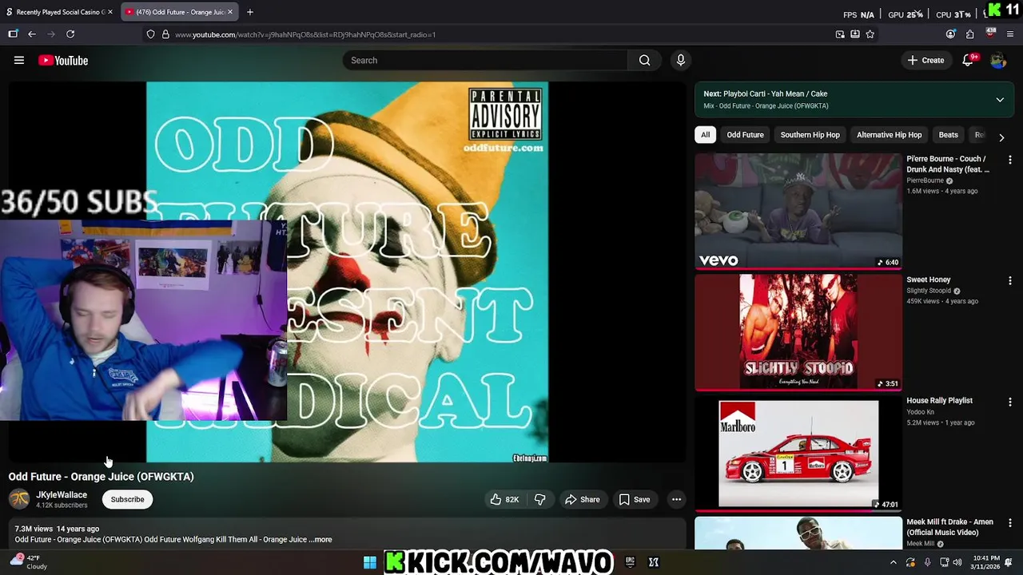Screen dimensions: 1023x575
Task: Open the Marlboro rally car thumbnail
Action: click(x=798, y=454)
